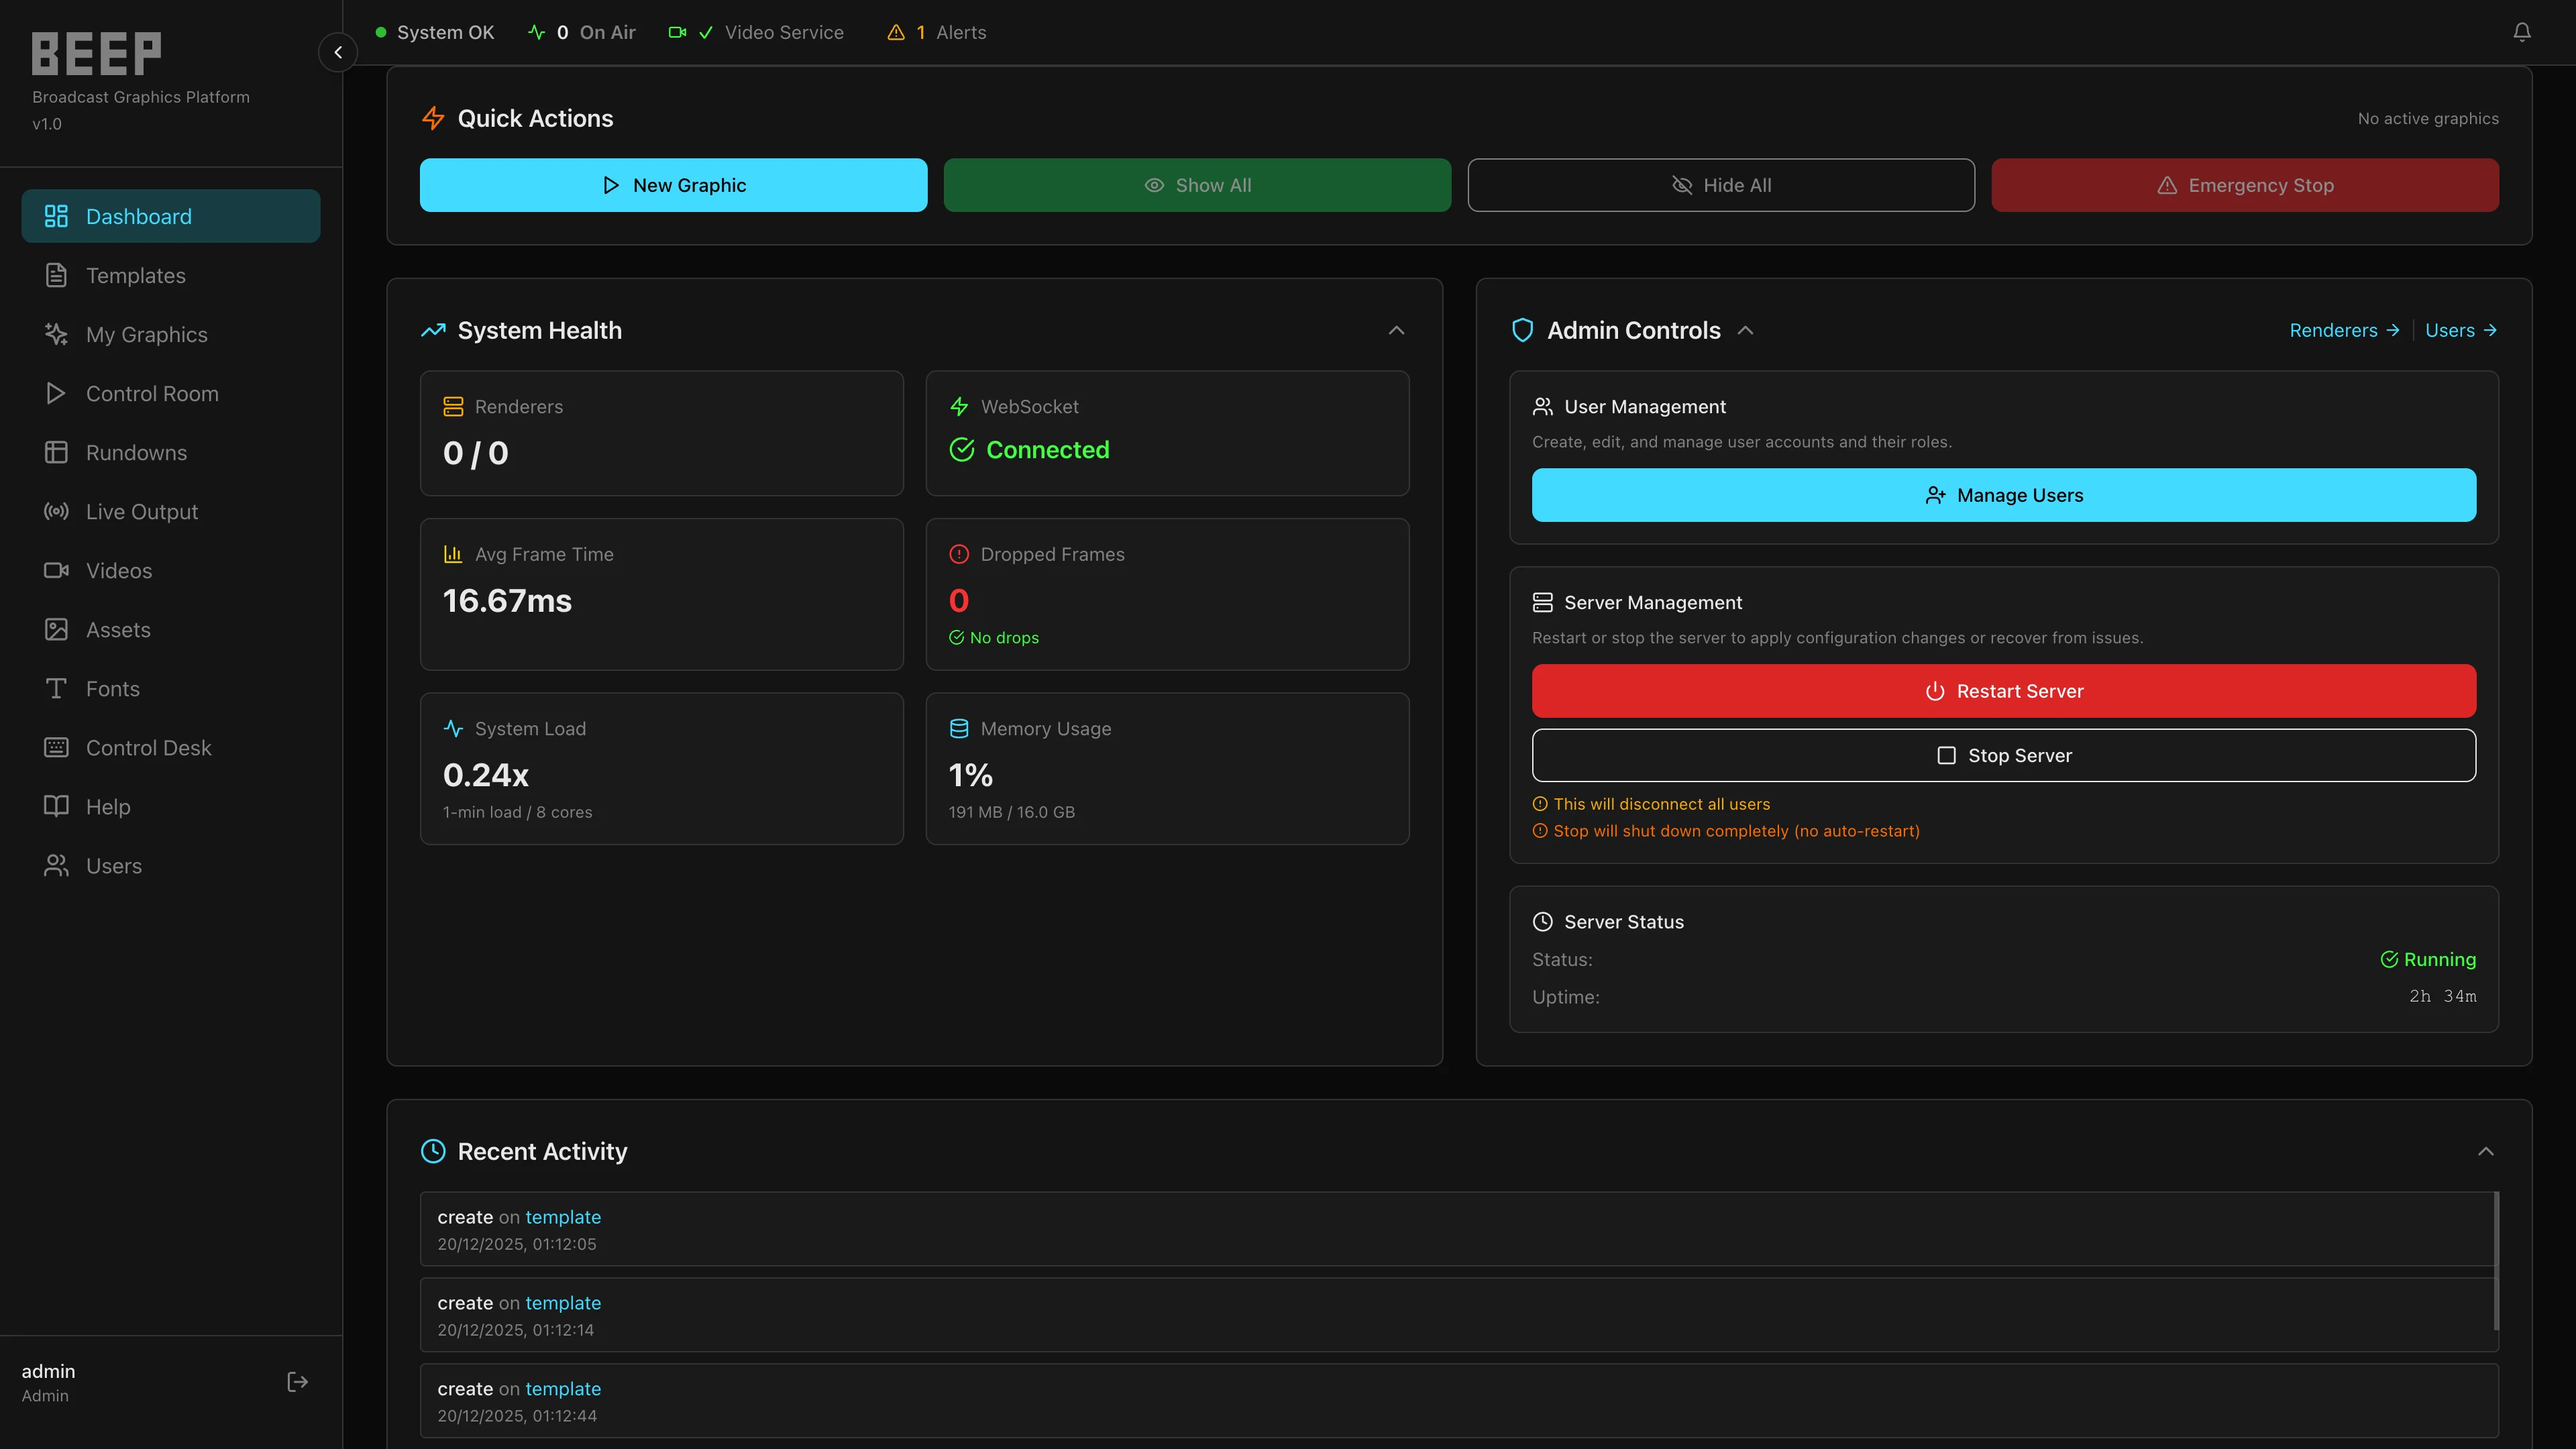Click the On Air pulse icon
The width and height of the screenshot is (2576, 1449).
pyautogui.click(x=537, y=32)
